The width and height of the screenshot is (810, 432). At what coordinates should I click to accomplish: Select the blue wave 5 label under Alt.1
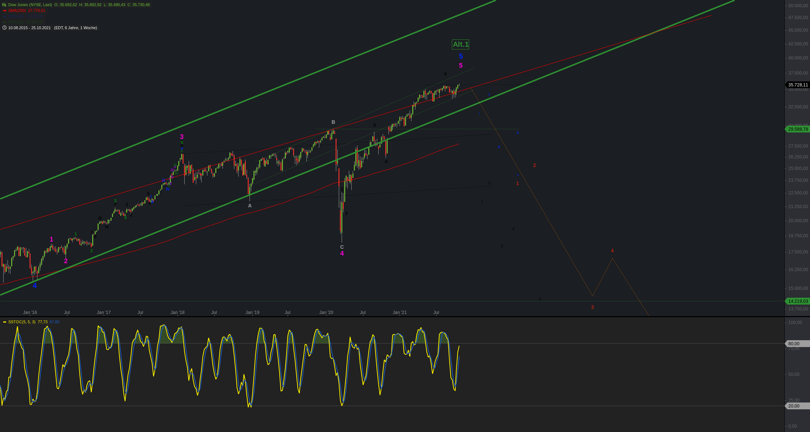pos(461,57)
